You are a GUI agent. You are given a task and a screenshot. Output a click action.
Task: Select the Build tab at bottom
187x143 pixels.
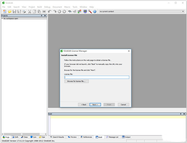[x=99, y=137]
